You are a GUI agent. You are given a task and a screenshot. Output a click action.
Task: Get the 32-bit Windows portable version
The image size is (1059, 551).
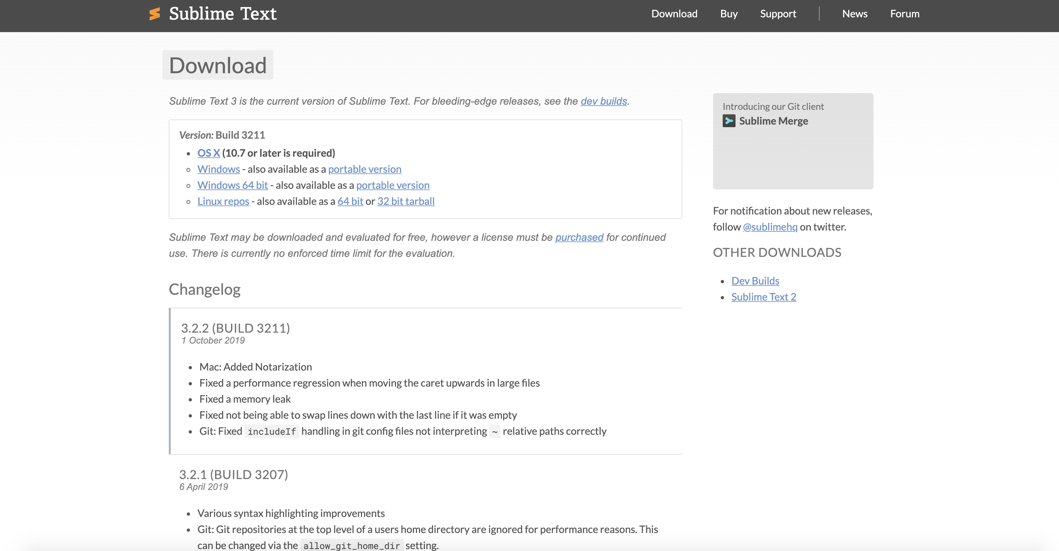(x=365, y=169)
